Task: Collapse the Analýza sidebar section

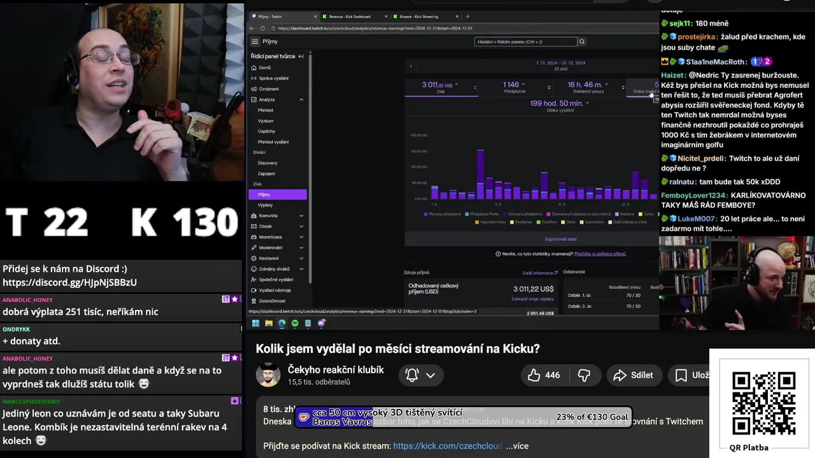Action: 301,100
